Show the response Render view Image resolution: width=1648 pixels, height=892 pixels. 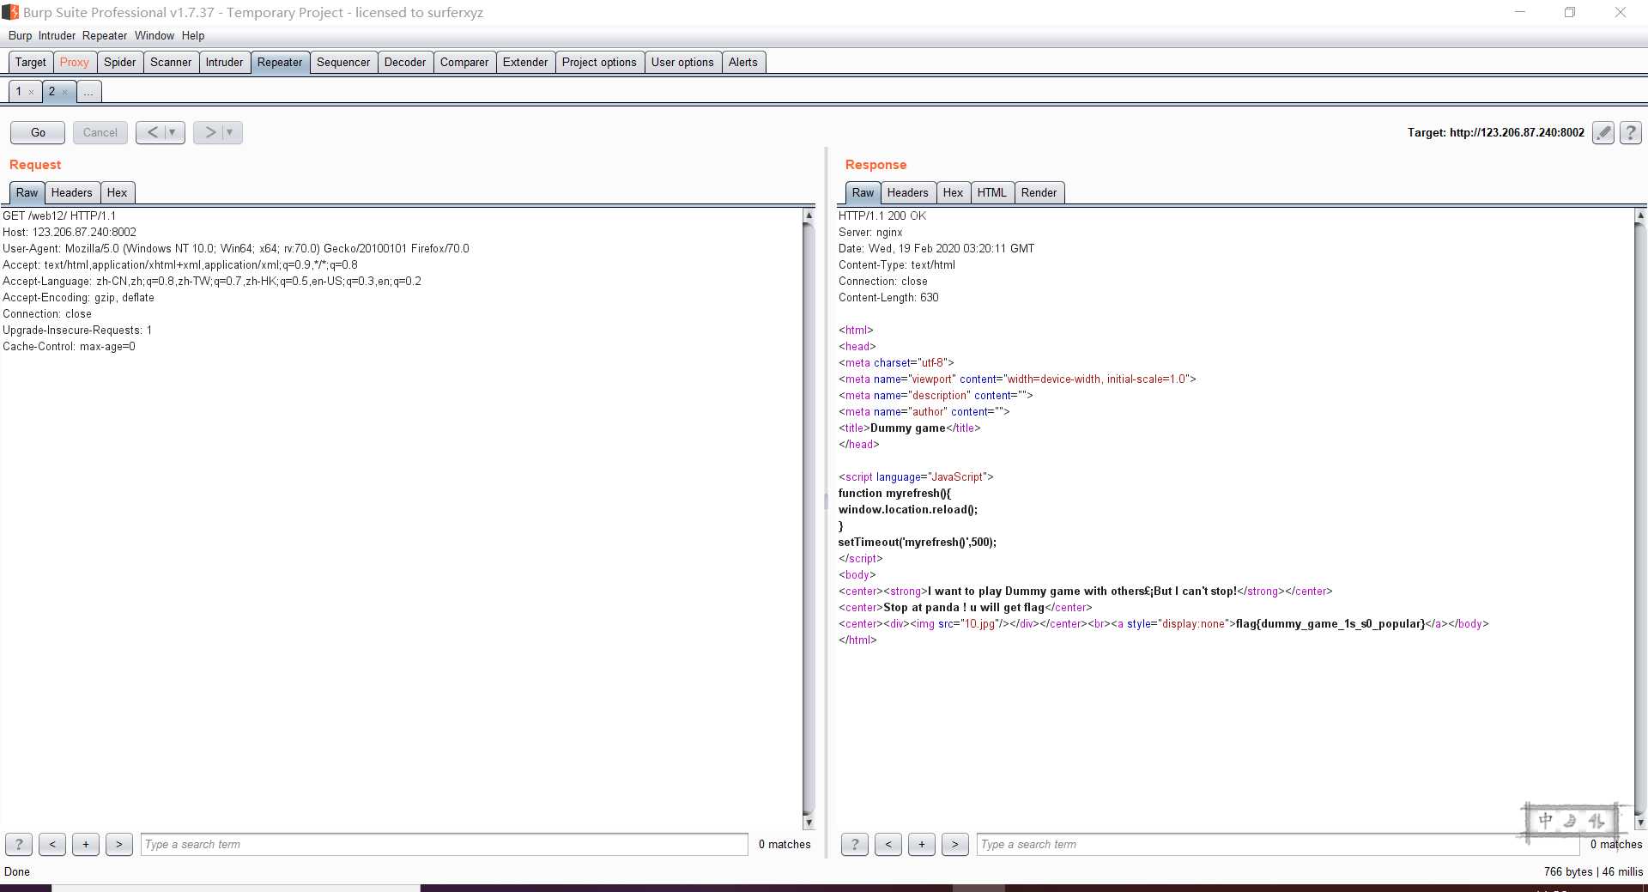coord(1039,192)
